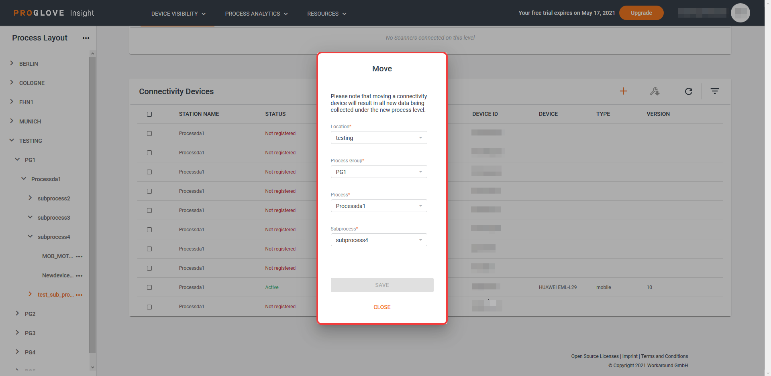The image size is (771, 376).
Task: Sort by the STATION NAME column header
Action: pos(199,114)
